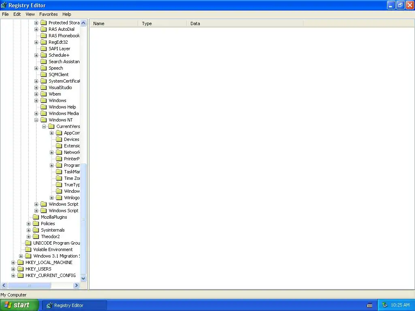The width and height of the screenshot is (415, 311).
Task: Select Windows 3.1 Migration Status folder icon
Action: tap(28, 256)
